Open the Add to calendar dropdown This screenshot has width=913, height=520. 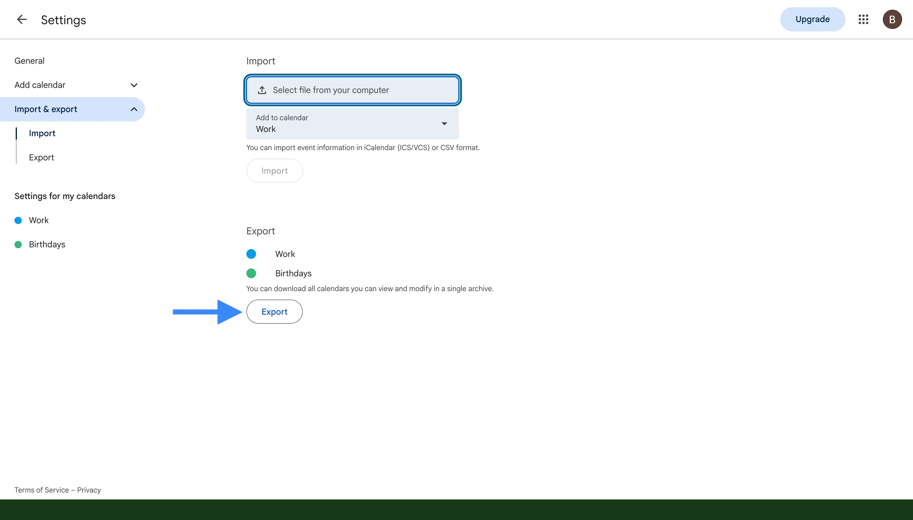coord(352,124)
